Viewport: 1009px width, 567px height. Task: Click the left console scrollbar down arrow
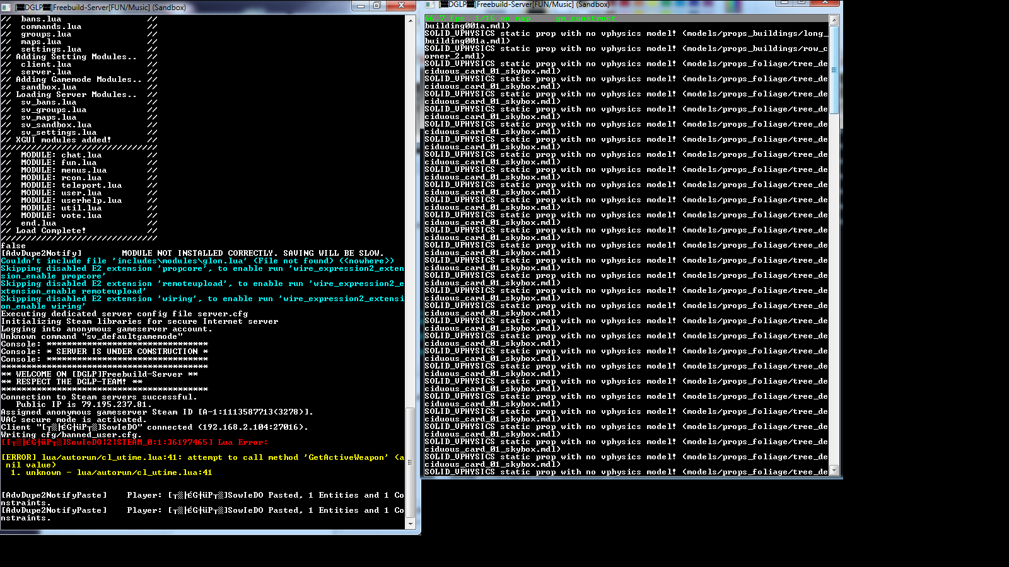411,524
